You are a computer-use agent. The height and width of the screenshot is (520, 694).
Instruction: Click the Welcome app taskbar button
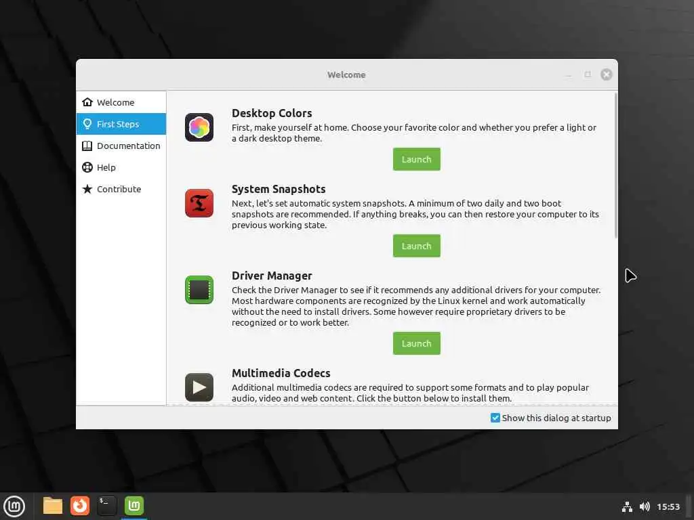coord(134,506)
